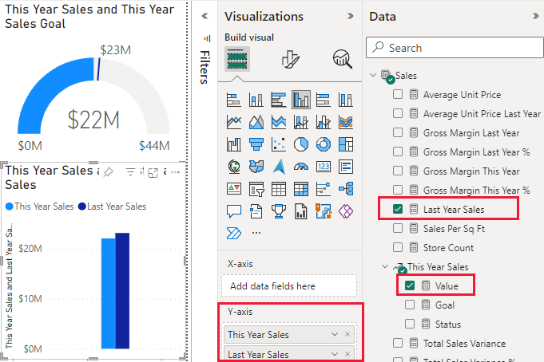Open This Year Sales field dropdown in Y-axis
Viewport: 544px width, 362px height.
tap(335, 335)
